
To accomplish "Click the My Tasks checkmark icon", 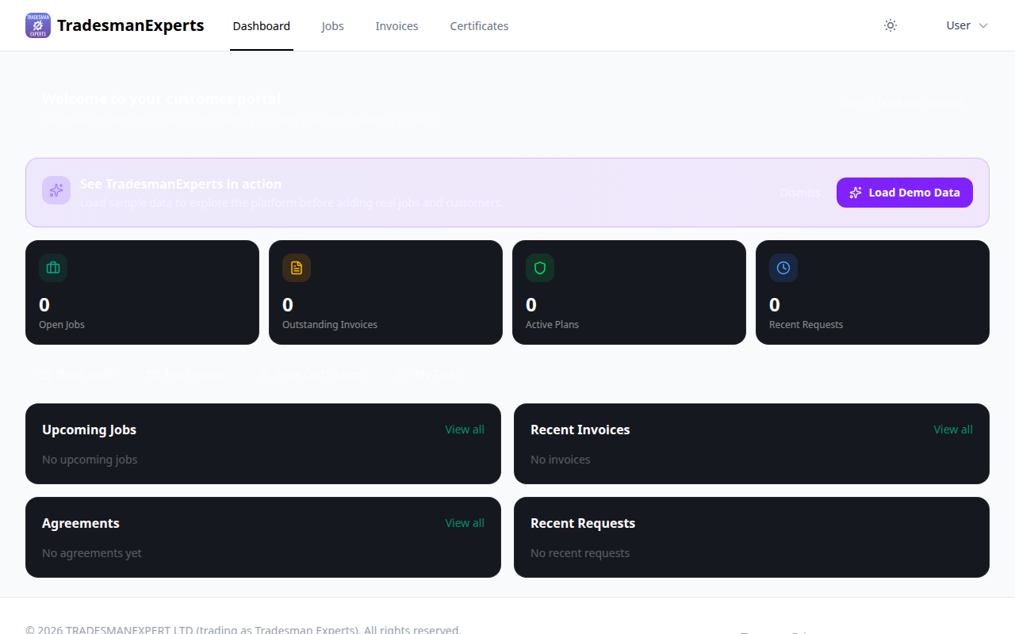I will [x=402, y=373].
